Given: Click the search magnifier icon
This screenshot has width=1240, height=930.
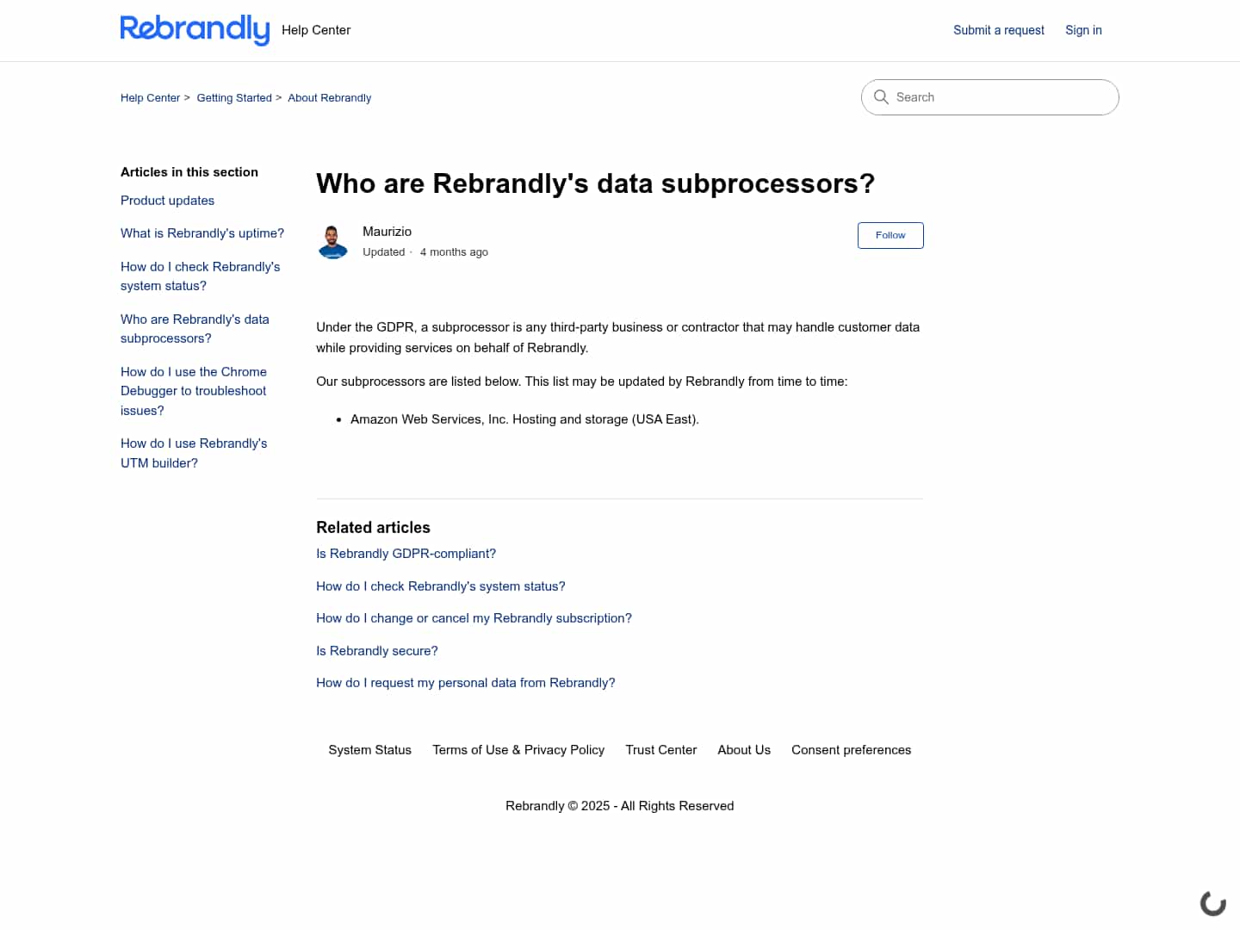Looking at the screenshot, I should coord(881,97).
